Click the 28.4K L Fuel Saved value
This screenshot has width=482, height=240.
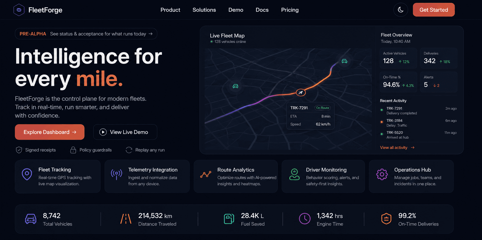pyautogui.click(x=252, y=216)
